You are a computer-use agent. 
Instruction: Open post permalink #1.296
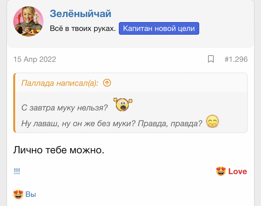(236, 59)
